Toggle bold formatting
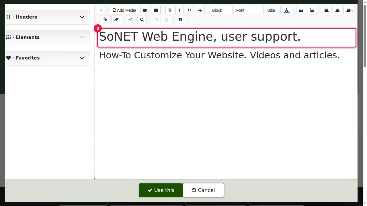Screen dimensions: 367x206 coord(170,10)
